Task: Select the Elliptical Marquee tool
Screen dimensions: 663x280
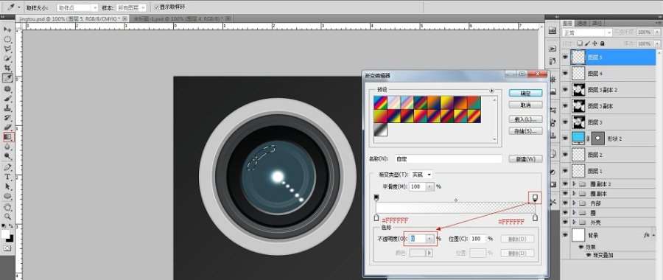Action: pyautogui.click(x=7, y=39)
